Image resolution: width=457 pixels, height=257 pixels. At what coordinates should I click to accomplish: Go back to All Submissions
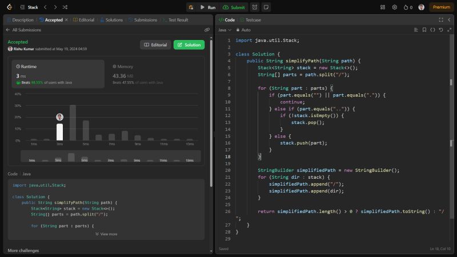pyautogui.click(x=23, y=30)
